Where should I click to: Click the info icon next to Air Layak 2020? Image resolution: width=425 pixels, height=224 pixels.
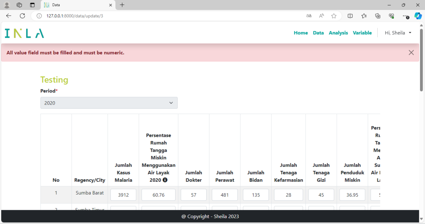click(x=165, y=180)
